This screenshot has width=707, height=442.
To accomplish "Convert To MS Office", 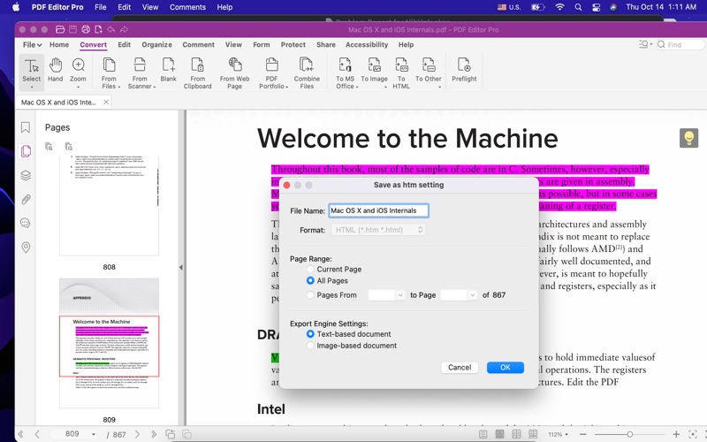I will 345,72.
